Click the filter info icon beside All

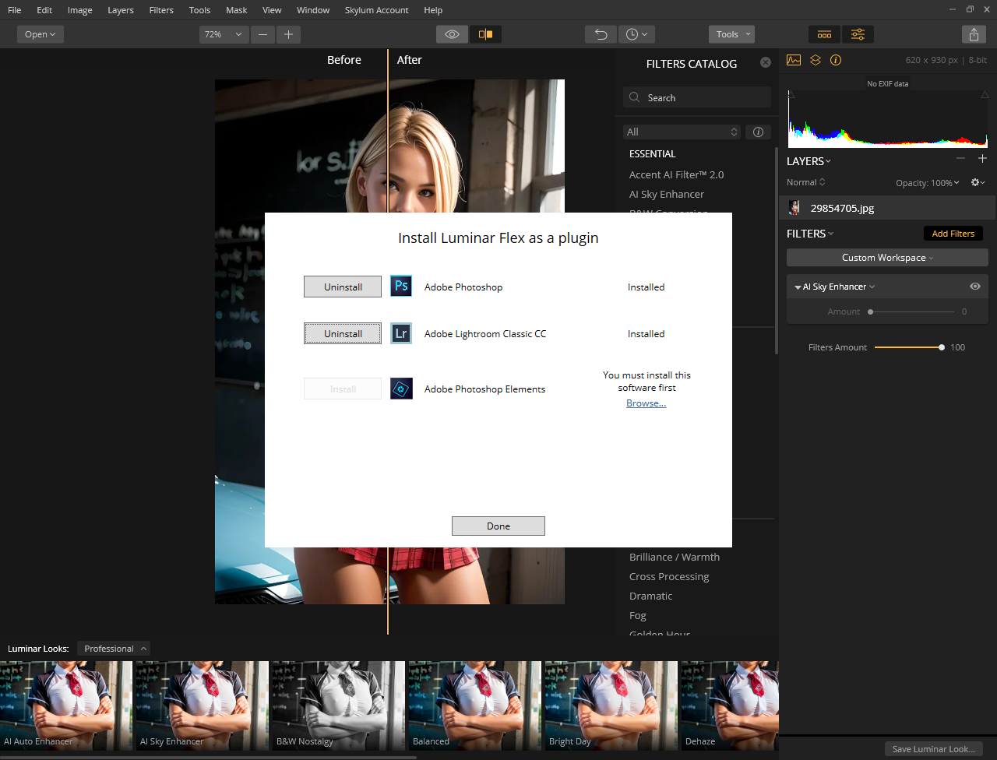[758, 132]
